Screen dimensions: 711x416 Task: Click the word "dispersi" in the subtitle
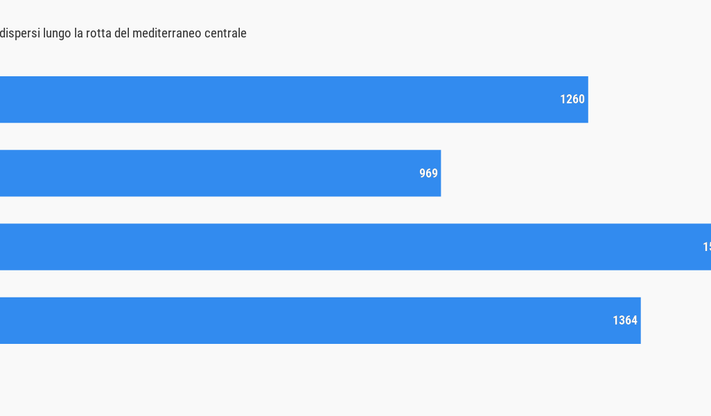pyautogui.click(x=20, y=33)
